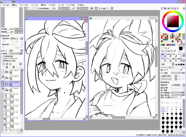Open the 用紙質感 paper texture dropdown
The image size is (186, 137).
coord(22,39)
